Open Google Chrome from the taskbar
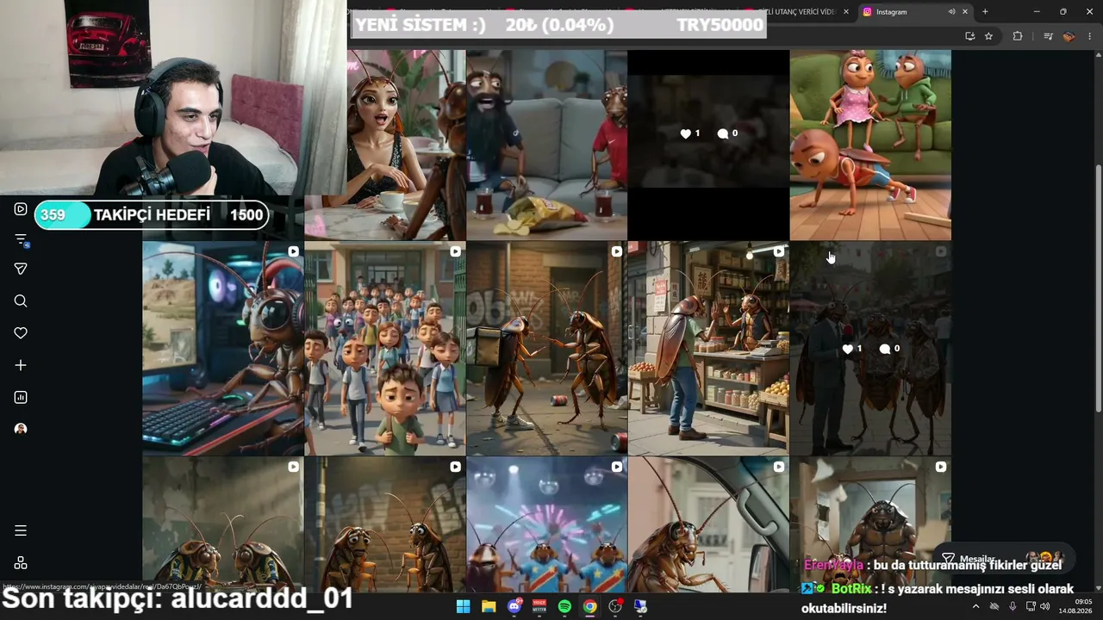1103x620 pixels. tap(589, 606)
